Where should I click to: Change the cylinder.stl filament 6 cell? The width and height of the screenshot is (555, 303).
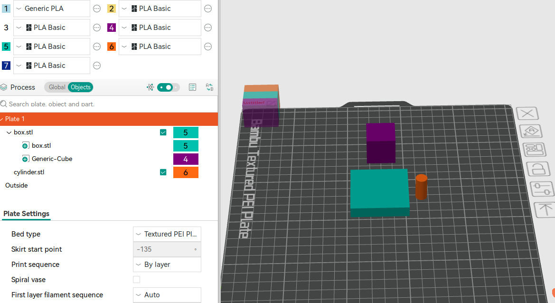[x=186, y=172]
